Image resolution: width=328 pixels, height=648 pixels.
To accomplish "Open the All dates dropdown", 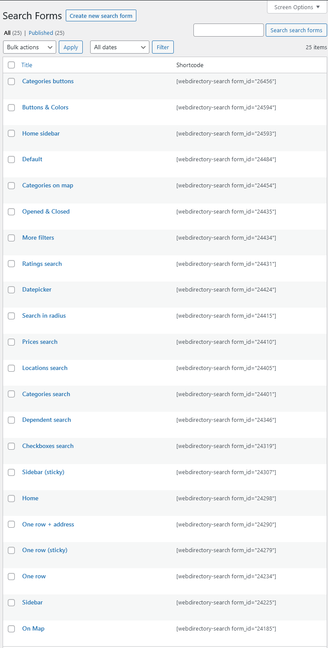I will point(120,47).
